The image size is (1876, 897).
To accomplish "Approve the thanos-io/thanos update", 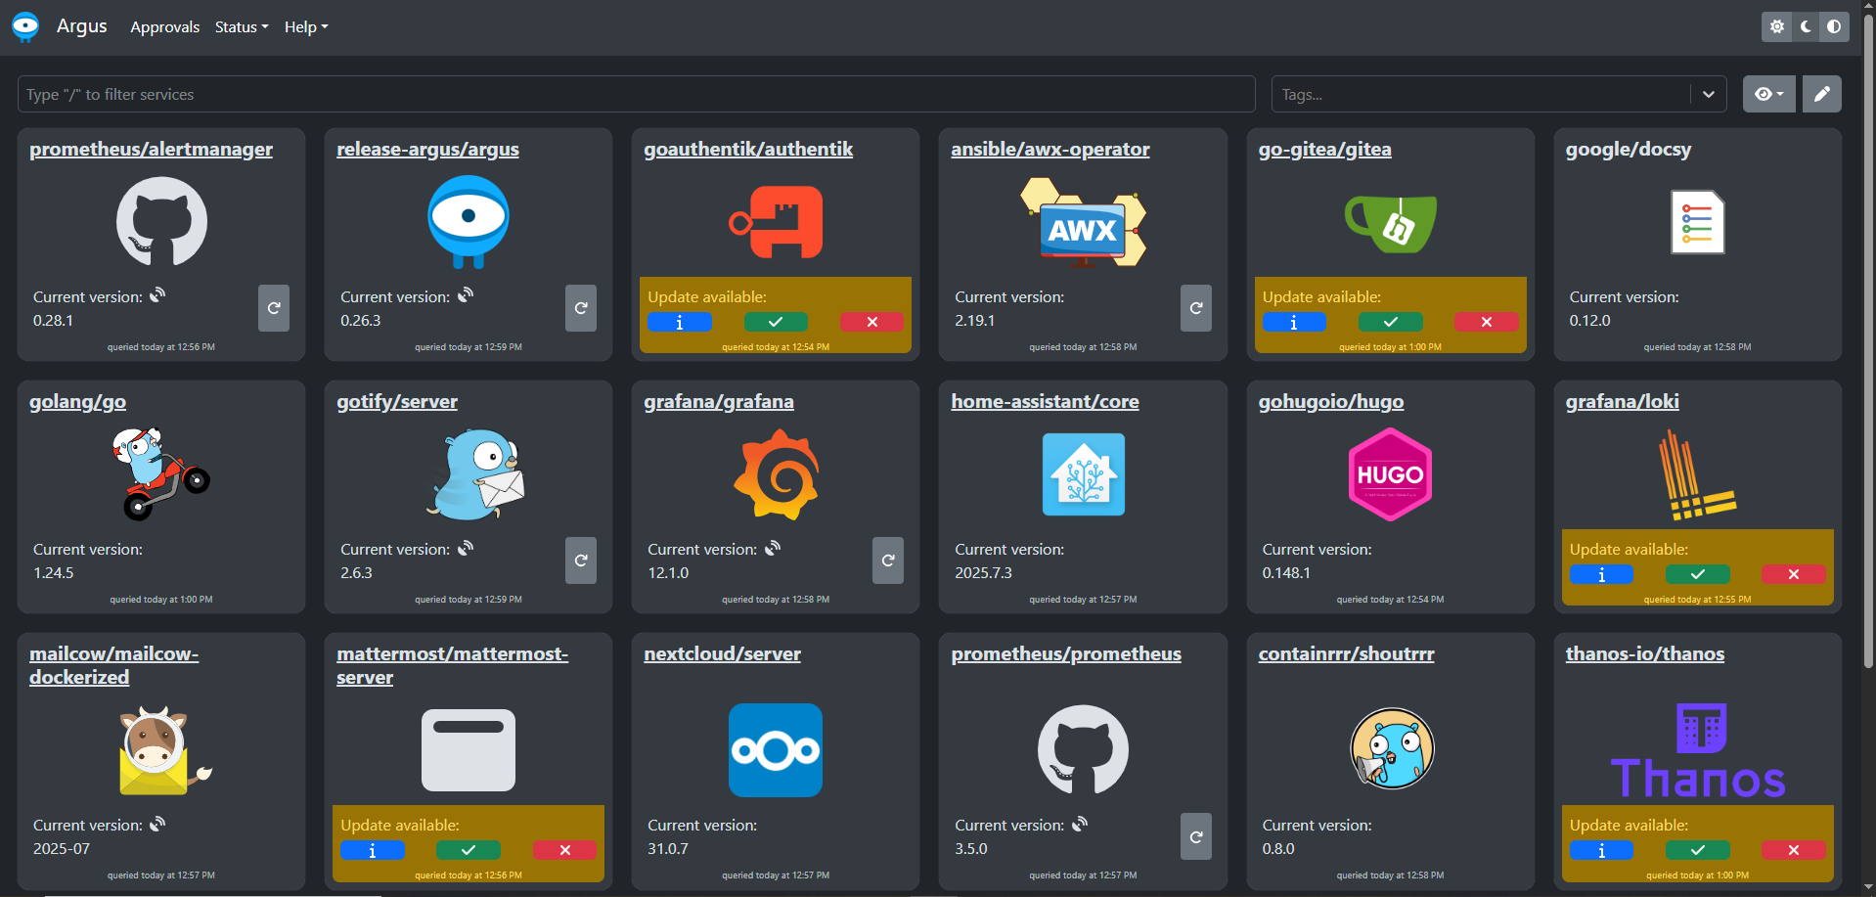I will tap(1698, 850).
